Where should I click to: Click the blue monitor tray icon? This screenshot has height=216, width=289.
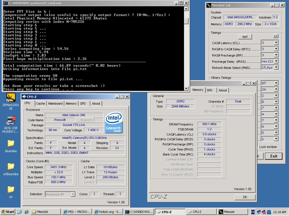[x=269, y=212]
